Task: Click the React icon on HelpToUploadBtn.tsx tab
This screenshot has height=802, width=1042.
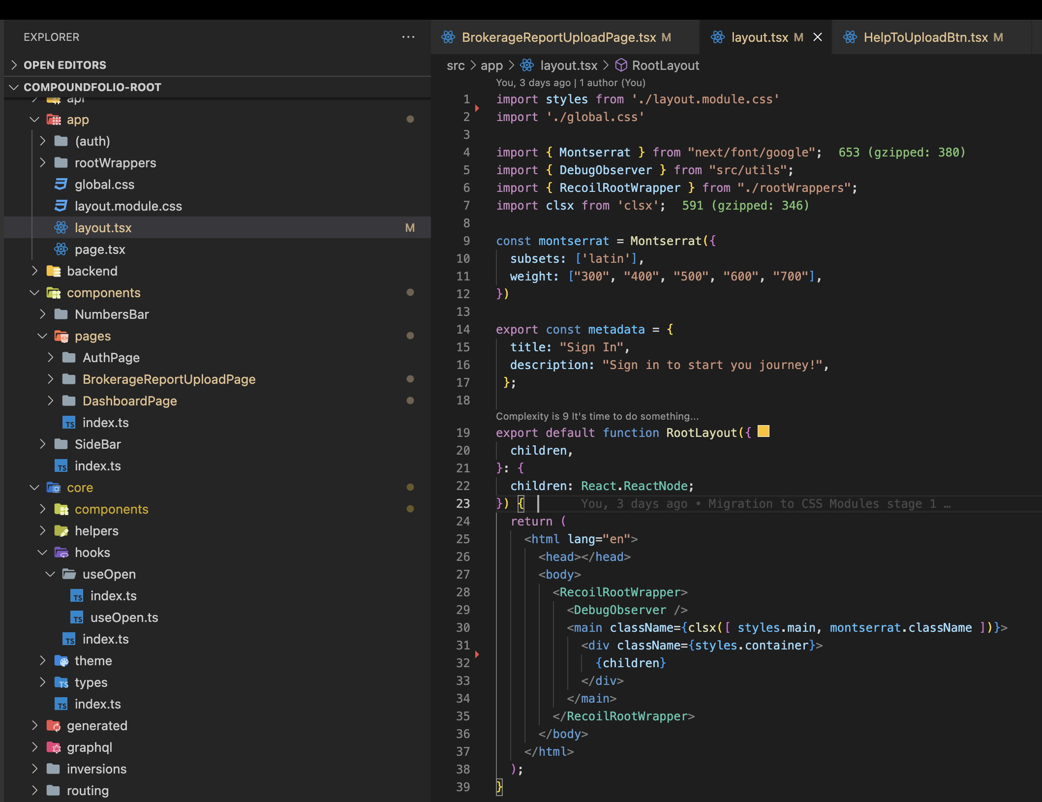Action: pyautogui.click(x=850, y=37)
